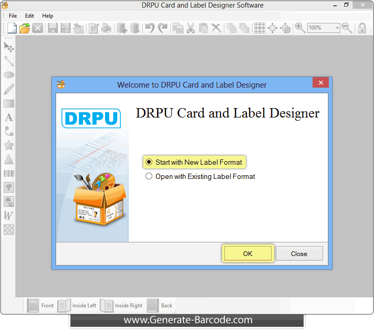Dismiss the welcome dialog with the red X
374x330 pixels.
[321, 83]
